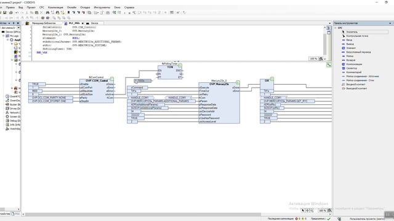Viewport: 394px width, 221px height.
Task: Open the tool panel dropdown arrow
Action: pyautogui.click(x=390, y=23)
